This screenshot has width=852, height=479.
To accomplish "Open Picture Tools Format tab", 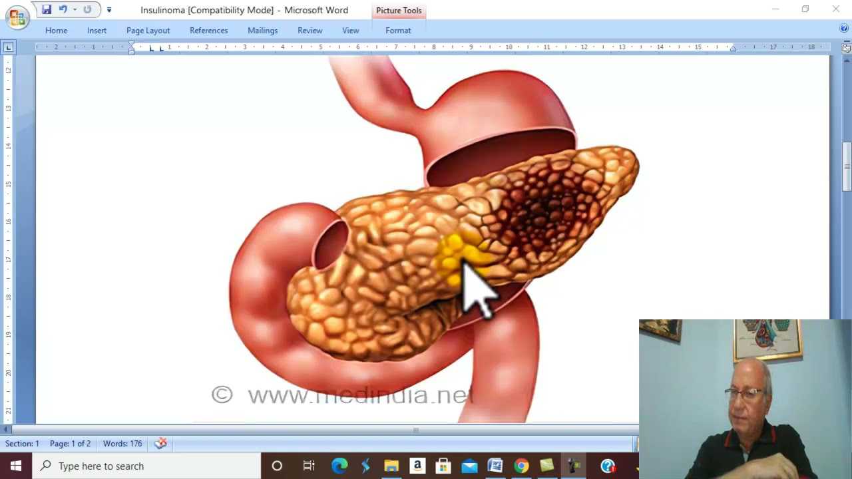I will click(398, 31).
